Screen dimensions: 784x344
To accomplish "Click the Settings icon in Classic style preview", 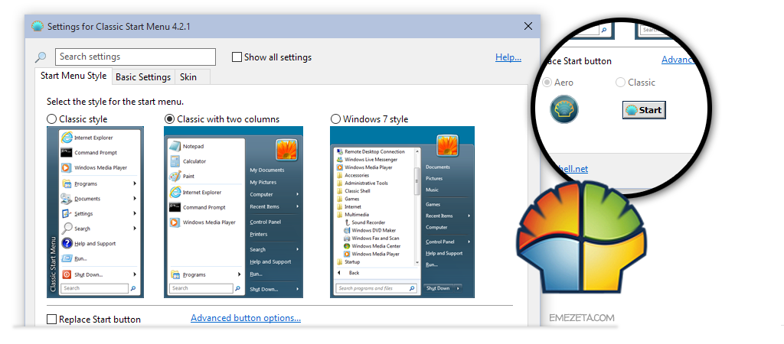I will coord(67,213).
